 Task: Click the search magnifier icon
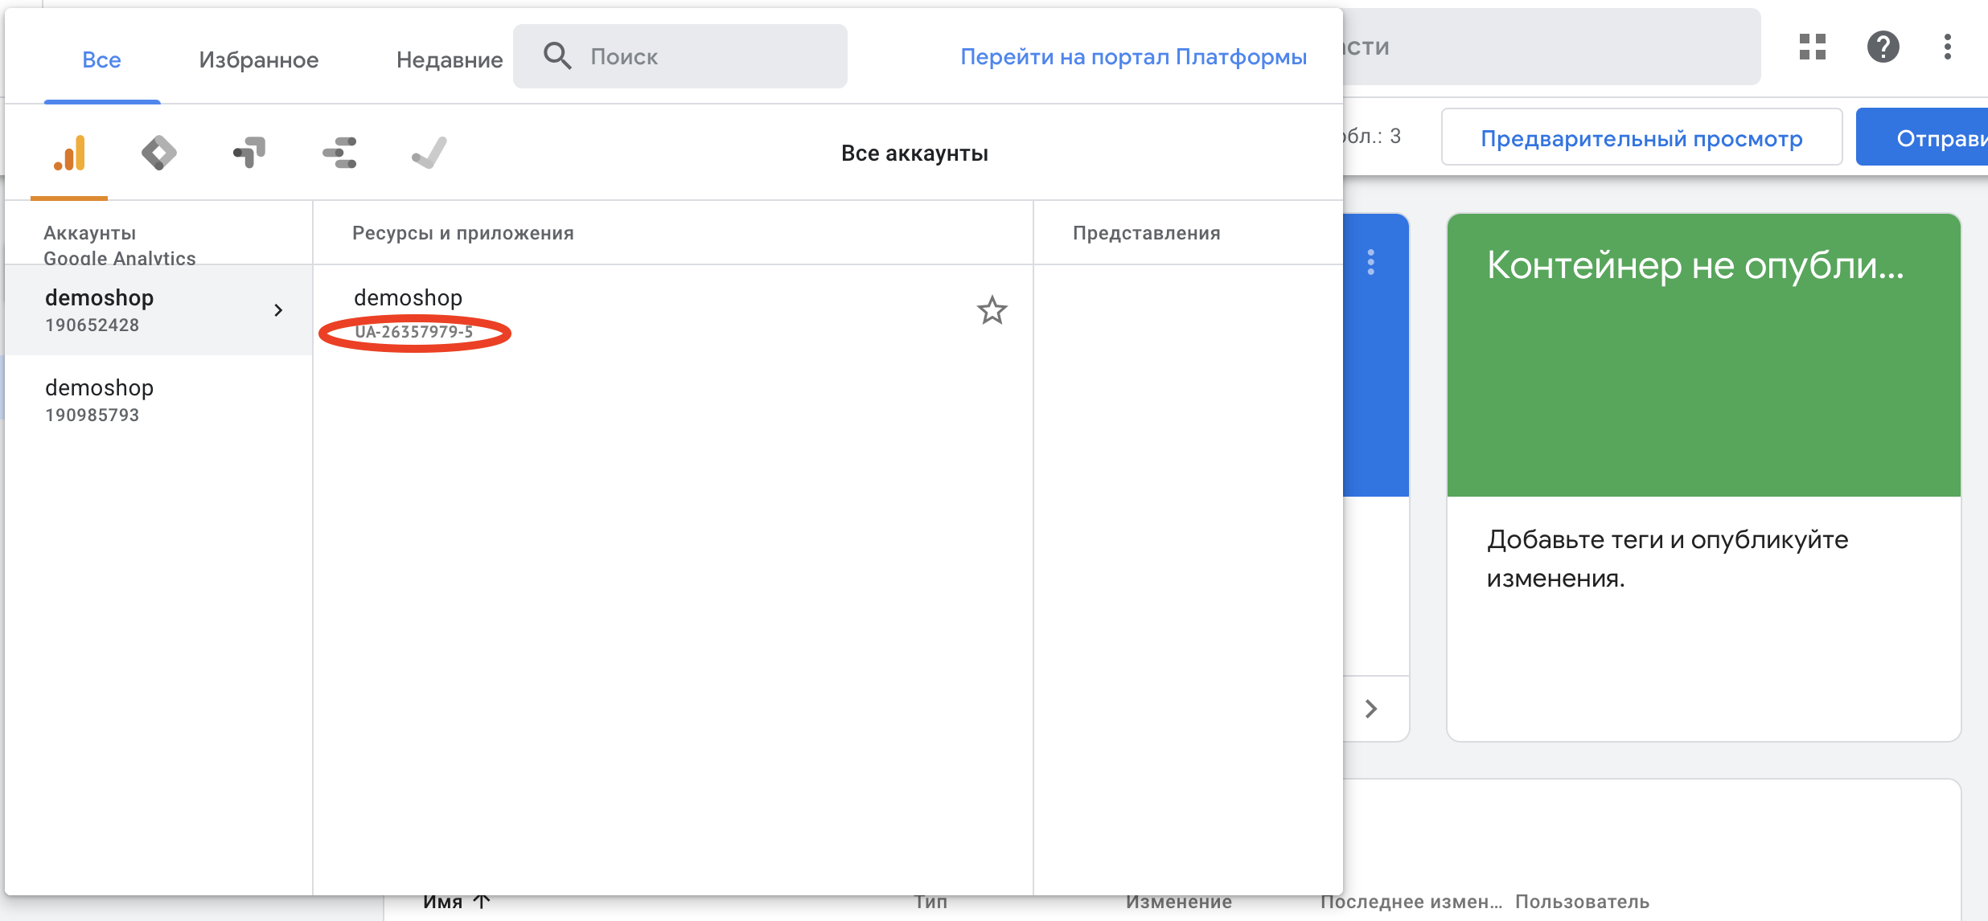[557, 56]
